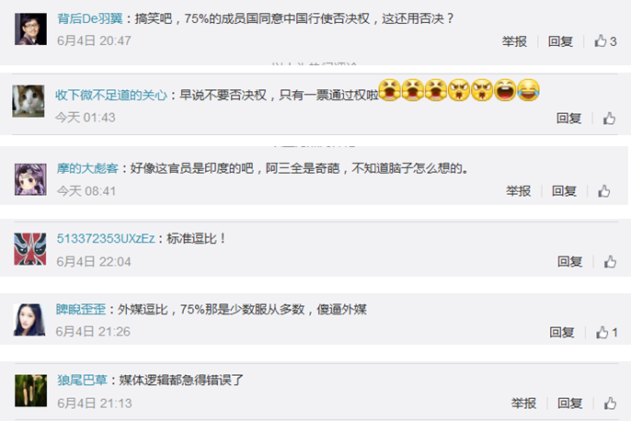Open username link 摩的大彪客
This screenshot has height=421, width=631.
[x=87, y=168]
